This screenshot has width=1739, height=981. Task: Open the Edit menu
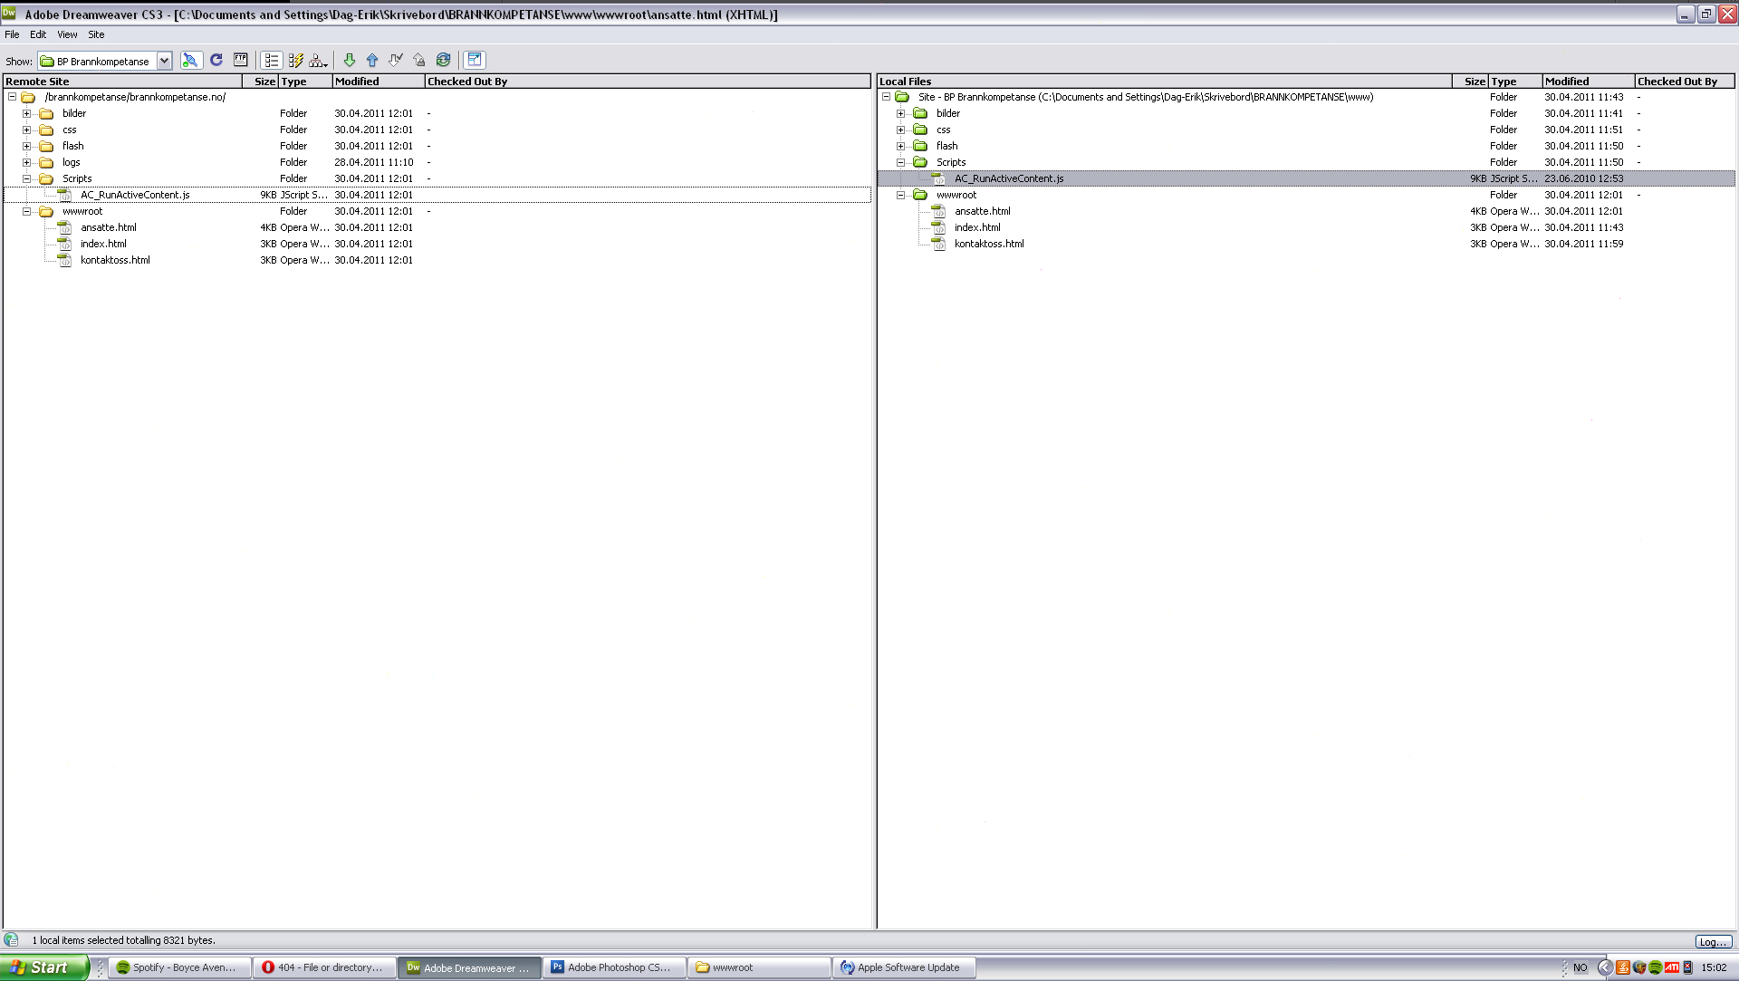point(38,34)
